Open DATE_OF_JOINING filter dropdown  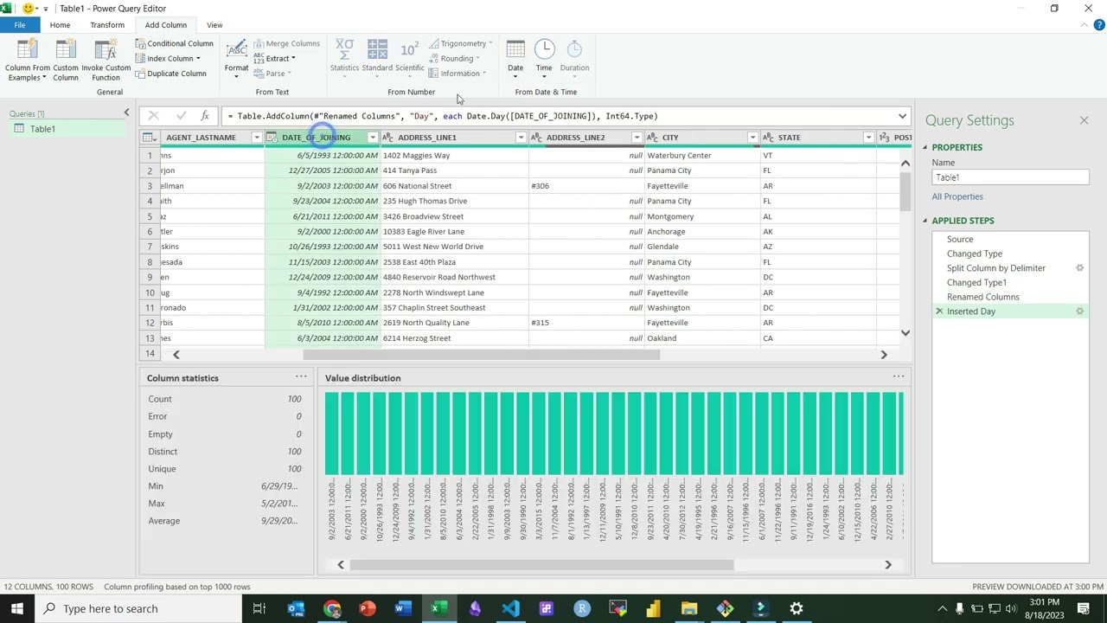pyautogui.click(x=373, y=138)
